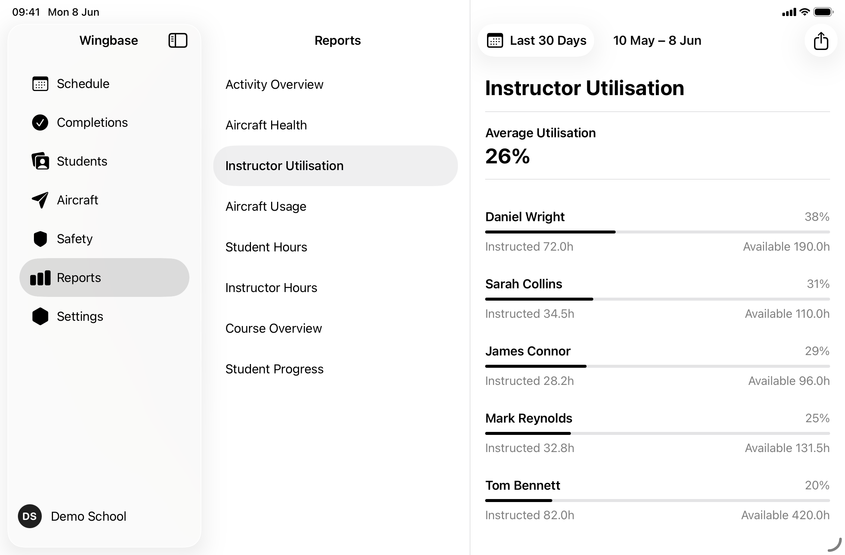Click the Reports bar-chart icon
Image resolution: width=845 pixels, height=555 pixels.
[40, 278]
